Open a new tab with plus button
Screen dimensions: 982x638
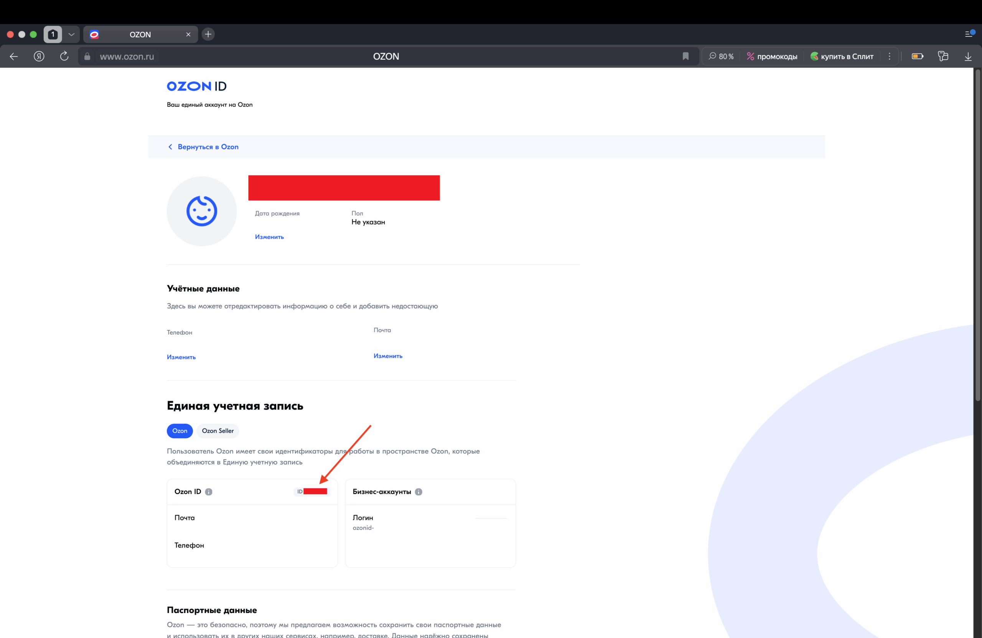(208, 34)
